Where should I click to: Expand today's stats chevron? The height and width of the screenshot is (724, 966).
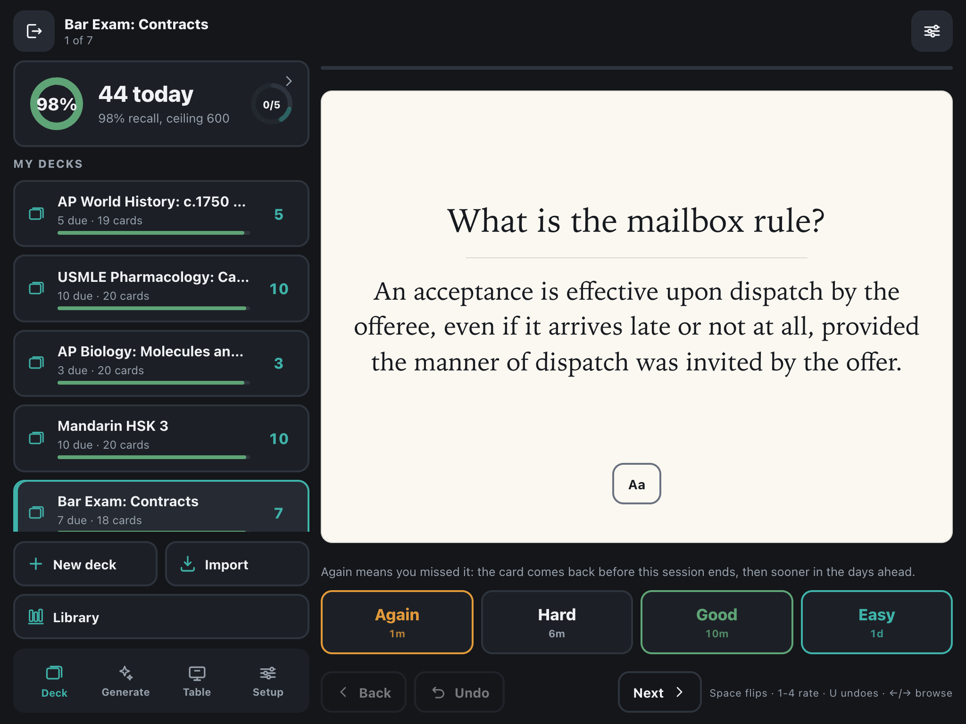click(289, 81)
